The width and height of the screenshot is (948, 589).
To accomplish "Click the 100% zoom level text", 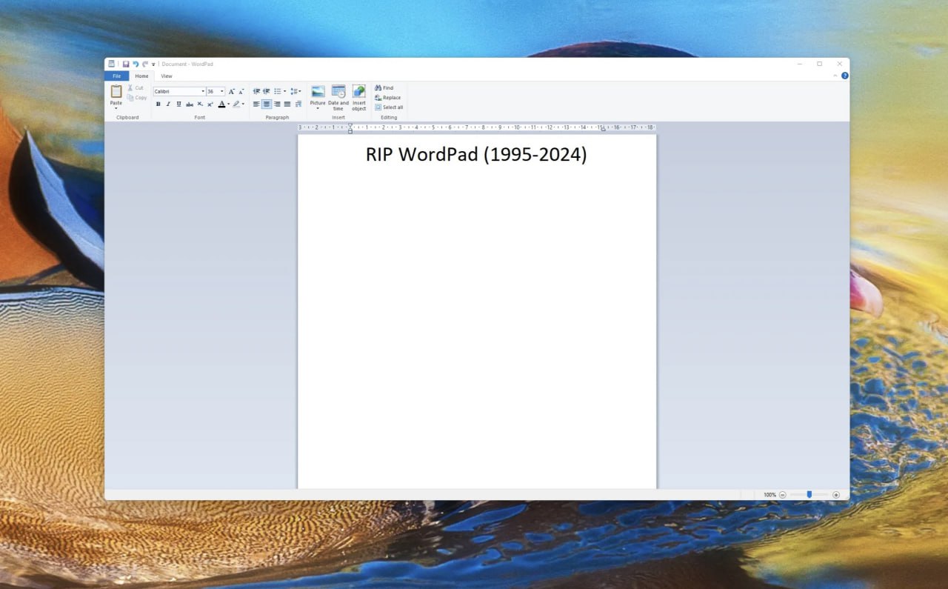I will (x=770, y=495).
